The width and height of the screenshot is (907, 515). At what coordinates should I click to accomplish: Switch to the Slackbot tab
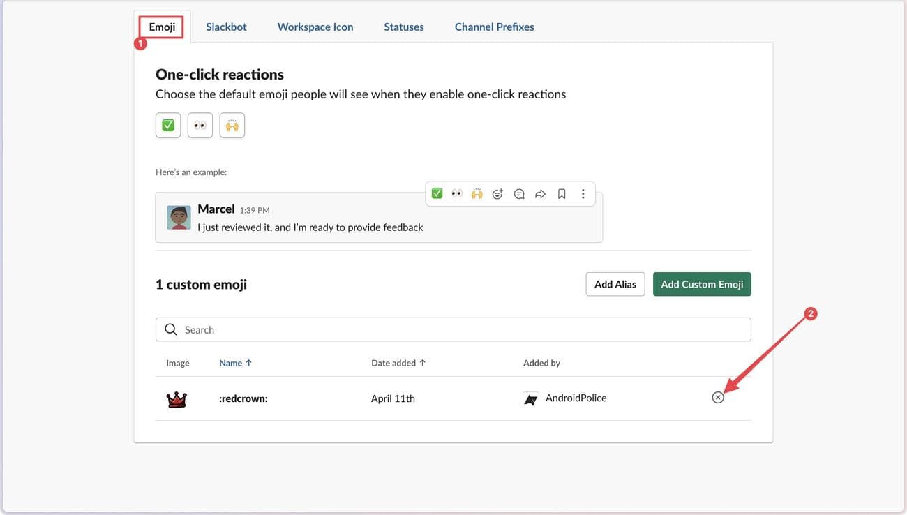[x=226, y=27]
